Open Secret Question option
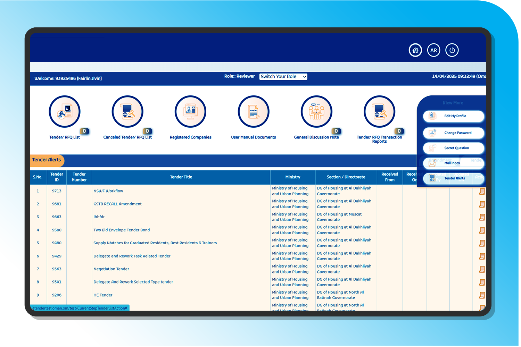This screenshot has width=521, height=347. tap(453, 148)
